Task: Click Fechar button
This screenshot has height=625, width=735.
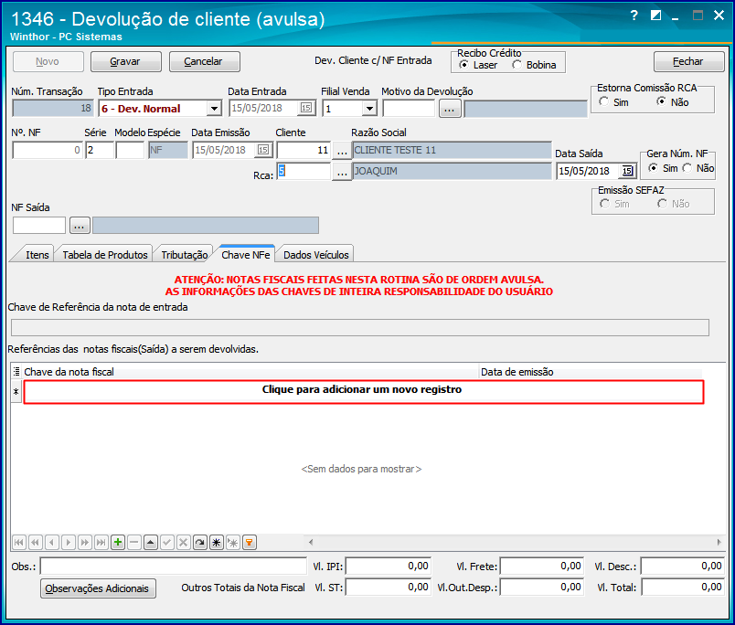Action: (688, 61)
